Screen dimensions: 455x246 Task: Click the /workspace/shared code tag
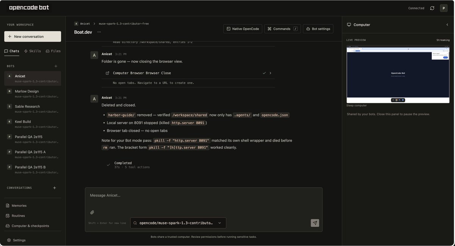pos(190,115)
